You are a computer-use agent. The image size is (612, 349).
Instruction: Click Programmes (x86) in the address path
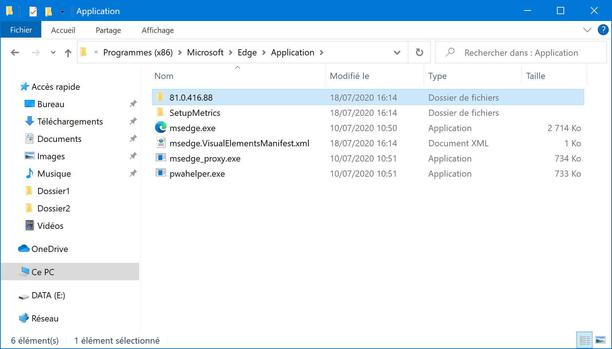(x=138, y=52)
